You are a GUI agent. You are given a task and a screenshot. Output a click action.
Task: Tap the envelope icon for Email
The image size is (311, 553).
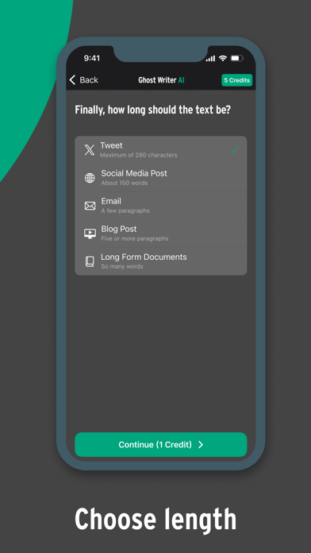[90, 206]
